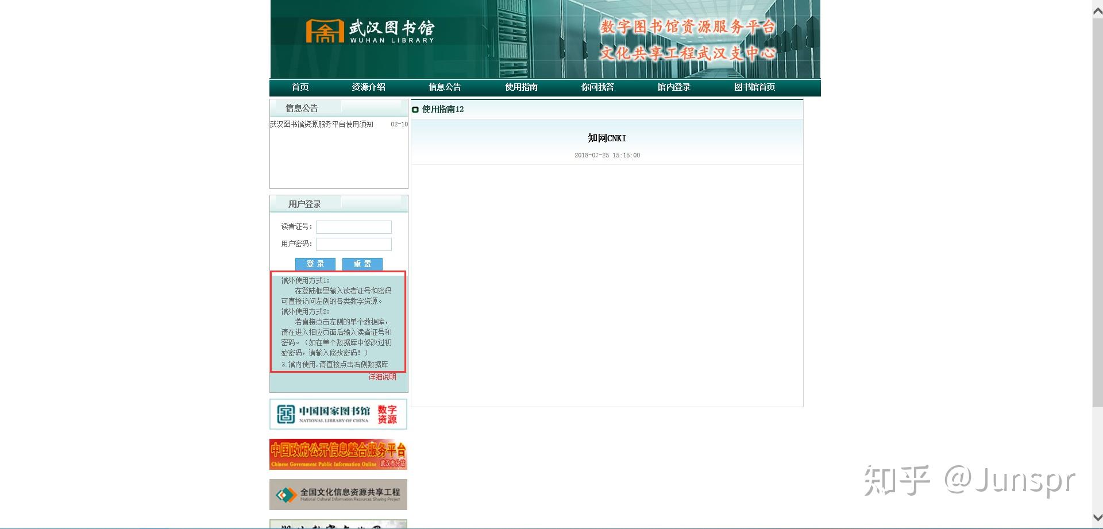This screenshot has width=1103, height=529.
Task: Select 你问我答 in the navigation bar
Action: (597, 87)
